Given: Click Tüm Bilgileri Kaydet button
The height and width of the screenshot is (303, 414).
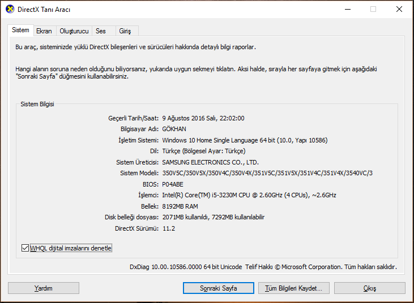Looking at the screenshot, I should 293,288.
